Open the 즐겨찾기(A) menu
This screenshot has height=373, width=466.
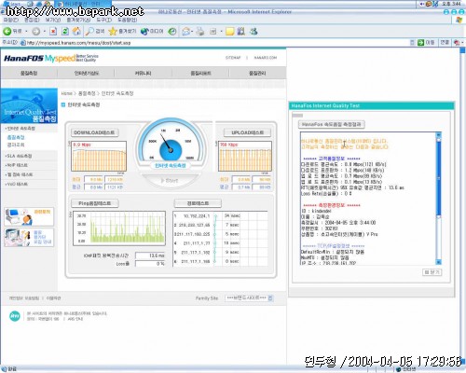tap(78, 20)
